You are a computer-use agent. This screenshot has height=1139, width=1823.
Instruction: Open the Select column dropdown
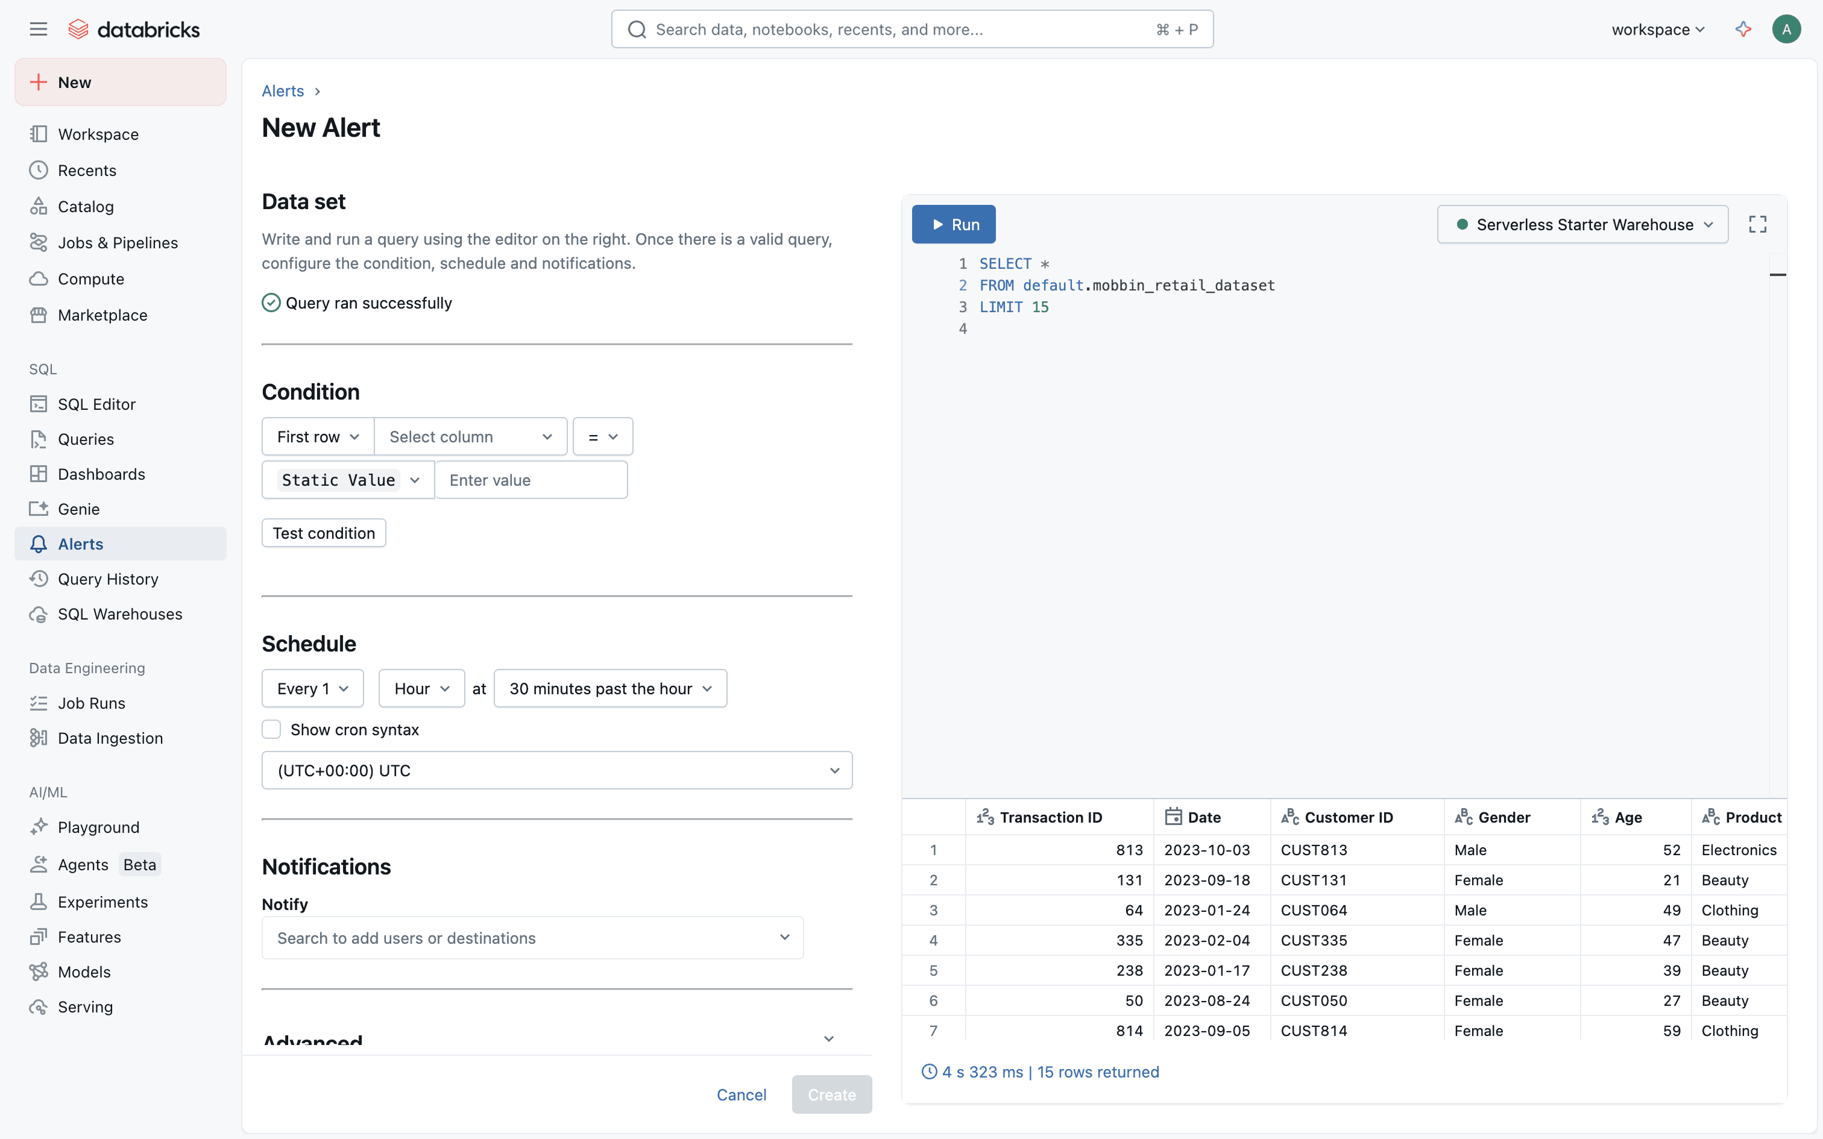470,437
